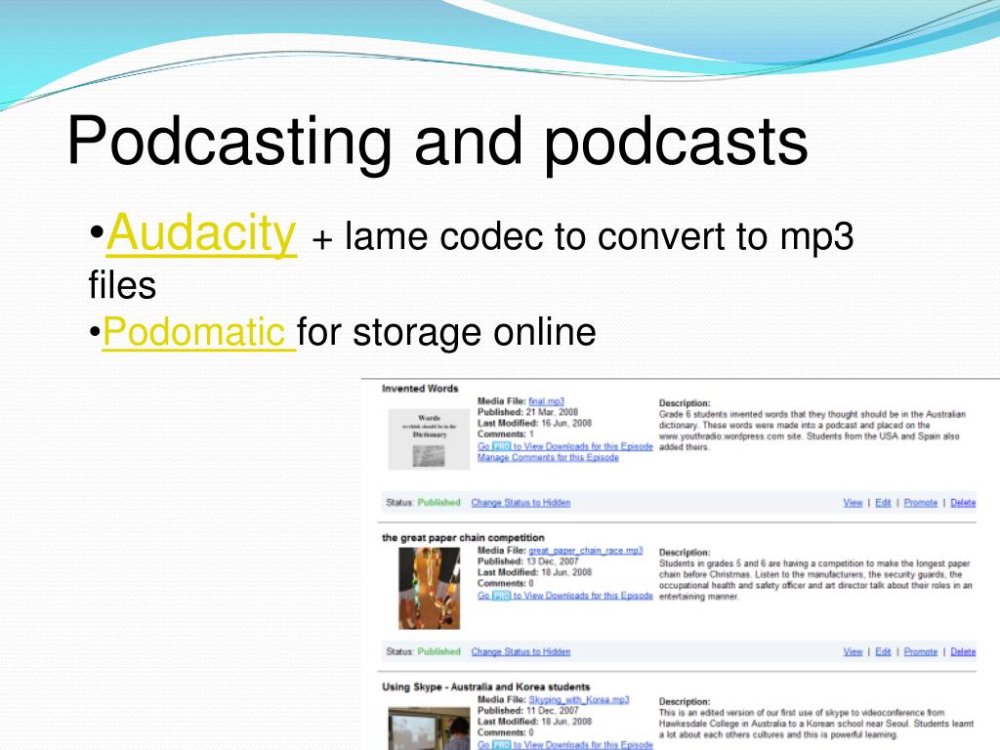View the Invented Words episode
1000x750 pixels.
click(853, 503)
